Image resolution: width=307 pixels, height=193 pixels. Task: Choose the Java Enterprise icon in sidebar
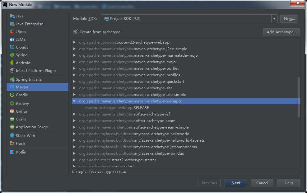tap(12, 24)
